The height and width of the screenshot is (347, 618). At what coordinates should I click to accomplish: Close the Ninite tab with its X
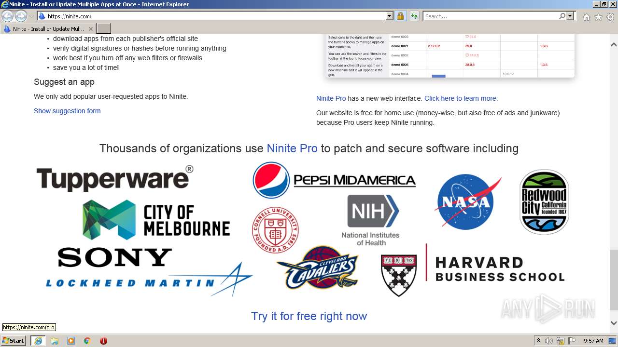90,29
